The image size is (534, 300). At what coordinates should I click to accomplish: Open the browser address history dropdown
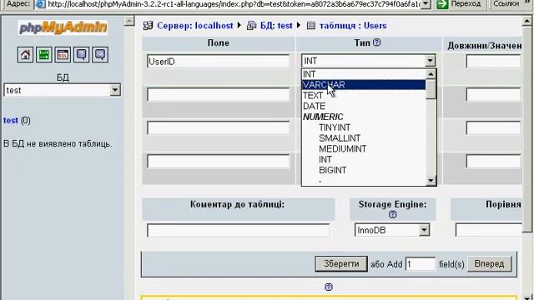(426, 4)
